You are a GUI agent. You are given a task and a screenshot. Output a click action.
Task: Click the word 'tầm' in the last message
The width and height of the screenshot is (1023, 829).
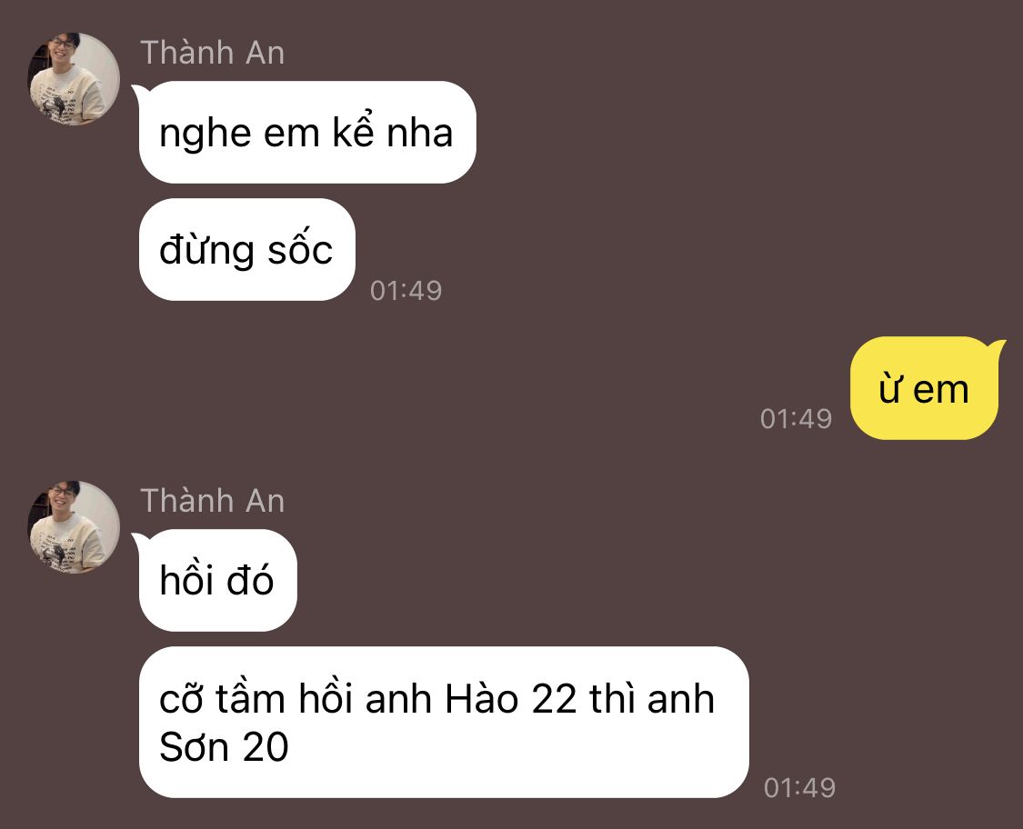tap(251, 696)
